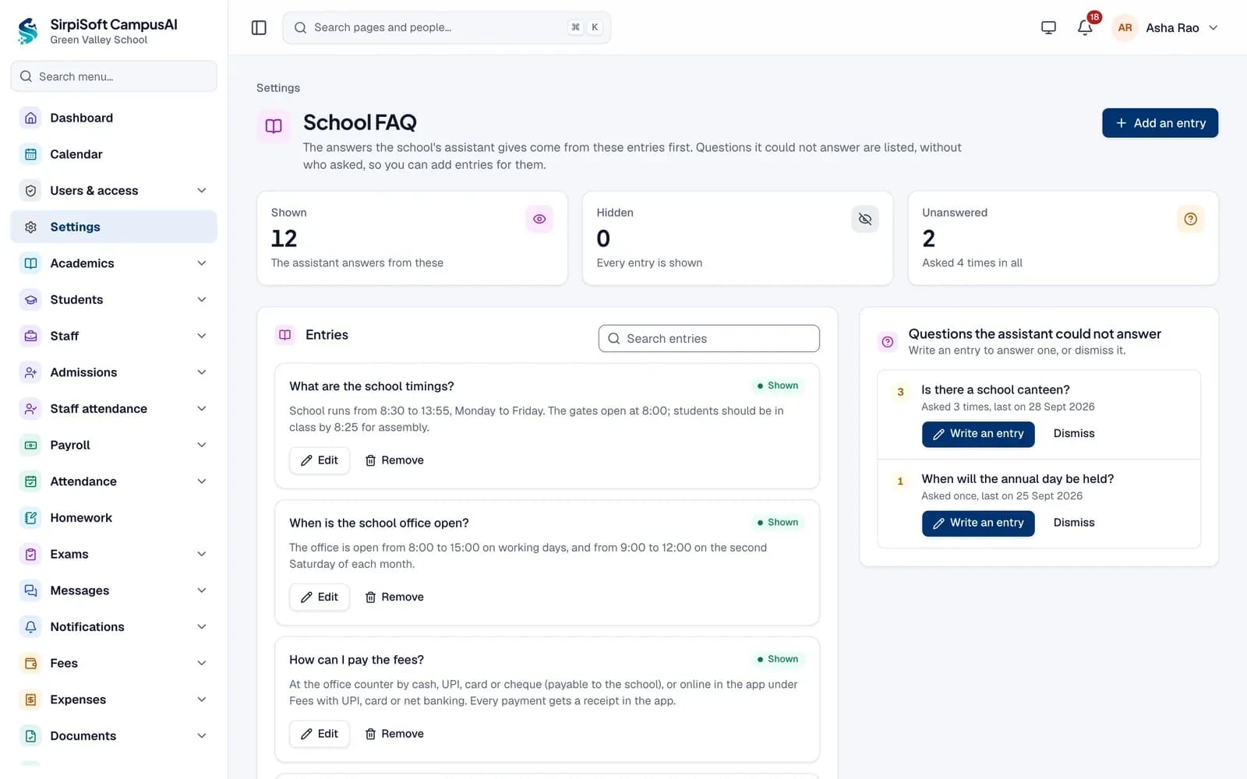Click the crossed-eye icon on Hidden card
Image resolution: width=1247 pixels, height=779 pixels.
(x=865, y=219)
